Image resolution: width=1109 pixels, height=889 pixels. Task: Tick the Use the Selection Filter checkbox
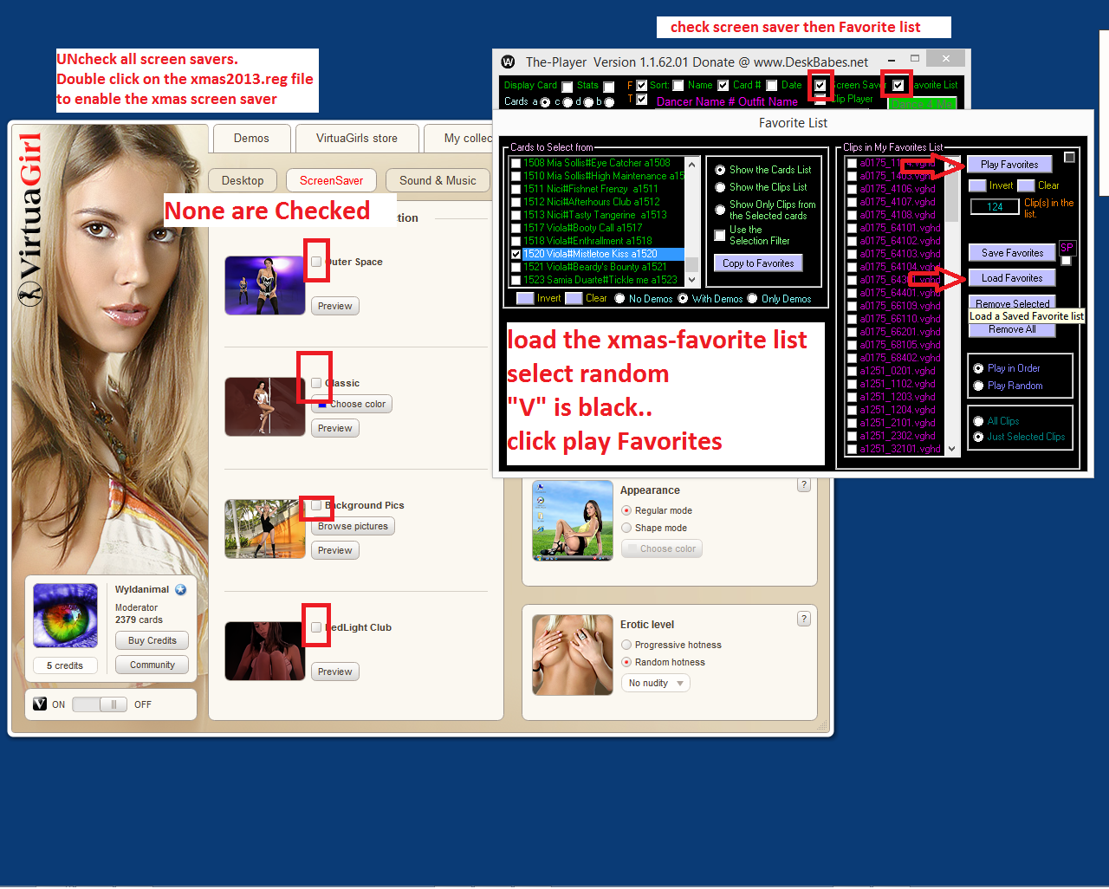(x=720, y=235)
